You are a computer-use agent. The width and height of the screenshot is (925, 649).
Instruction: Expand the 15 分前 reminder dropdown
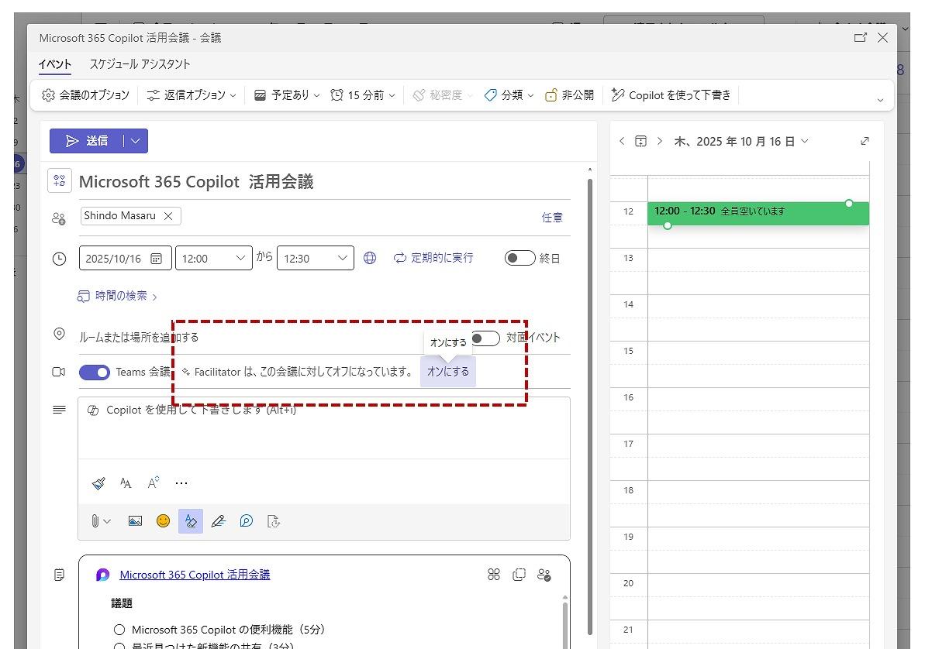tap(363, 95)
